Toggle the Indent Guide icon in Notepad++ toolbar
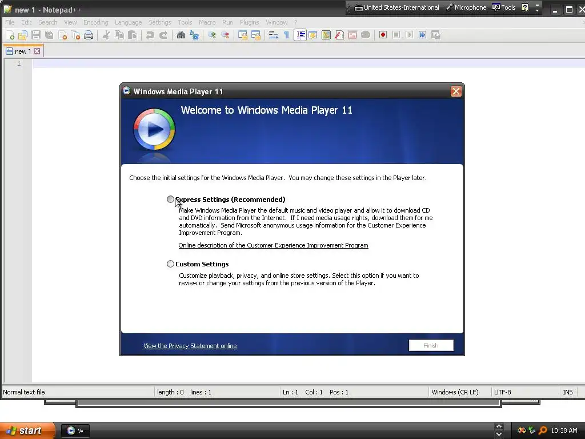 pos(300,35)
